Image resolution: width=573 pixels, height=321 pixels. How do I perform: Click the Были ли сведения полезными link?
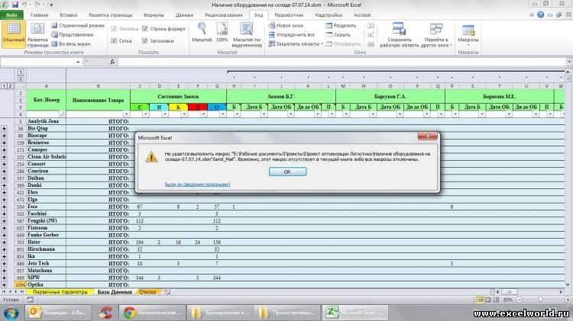pyautogui.click(x=197, y=184)
